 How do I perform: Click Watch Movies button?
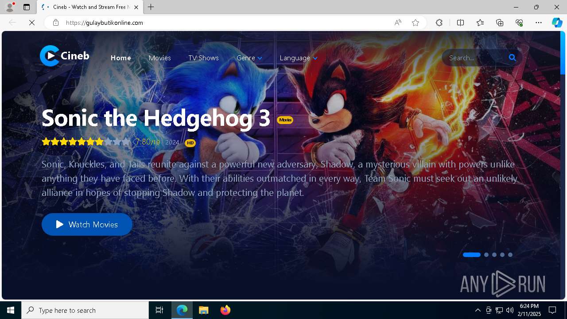[x=87, y=225]
